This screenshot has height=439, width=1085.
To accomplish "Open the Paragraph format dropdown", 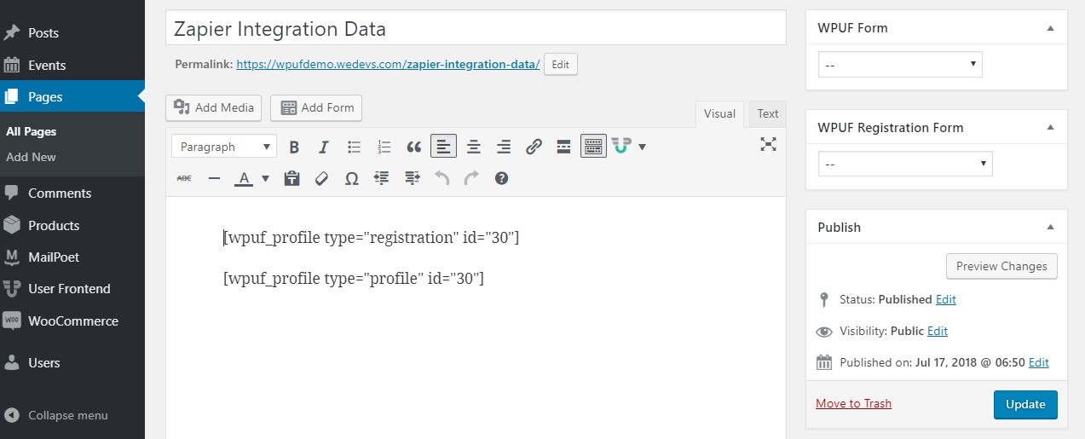I will pos(224,147).
